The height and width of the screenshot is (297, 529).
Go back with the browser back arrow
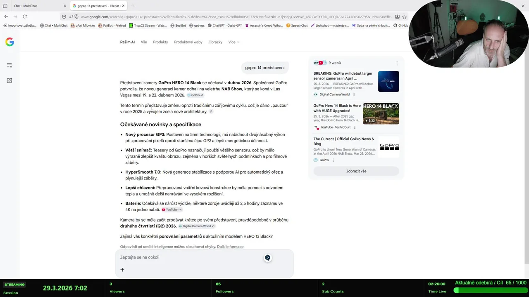[6, 16]
